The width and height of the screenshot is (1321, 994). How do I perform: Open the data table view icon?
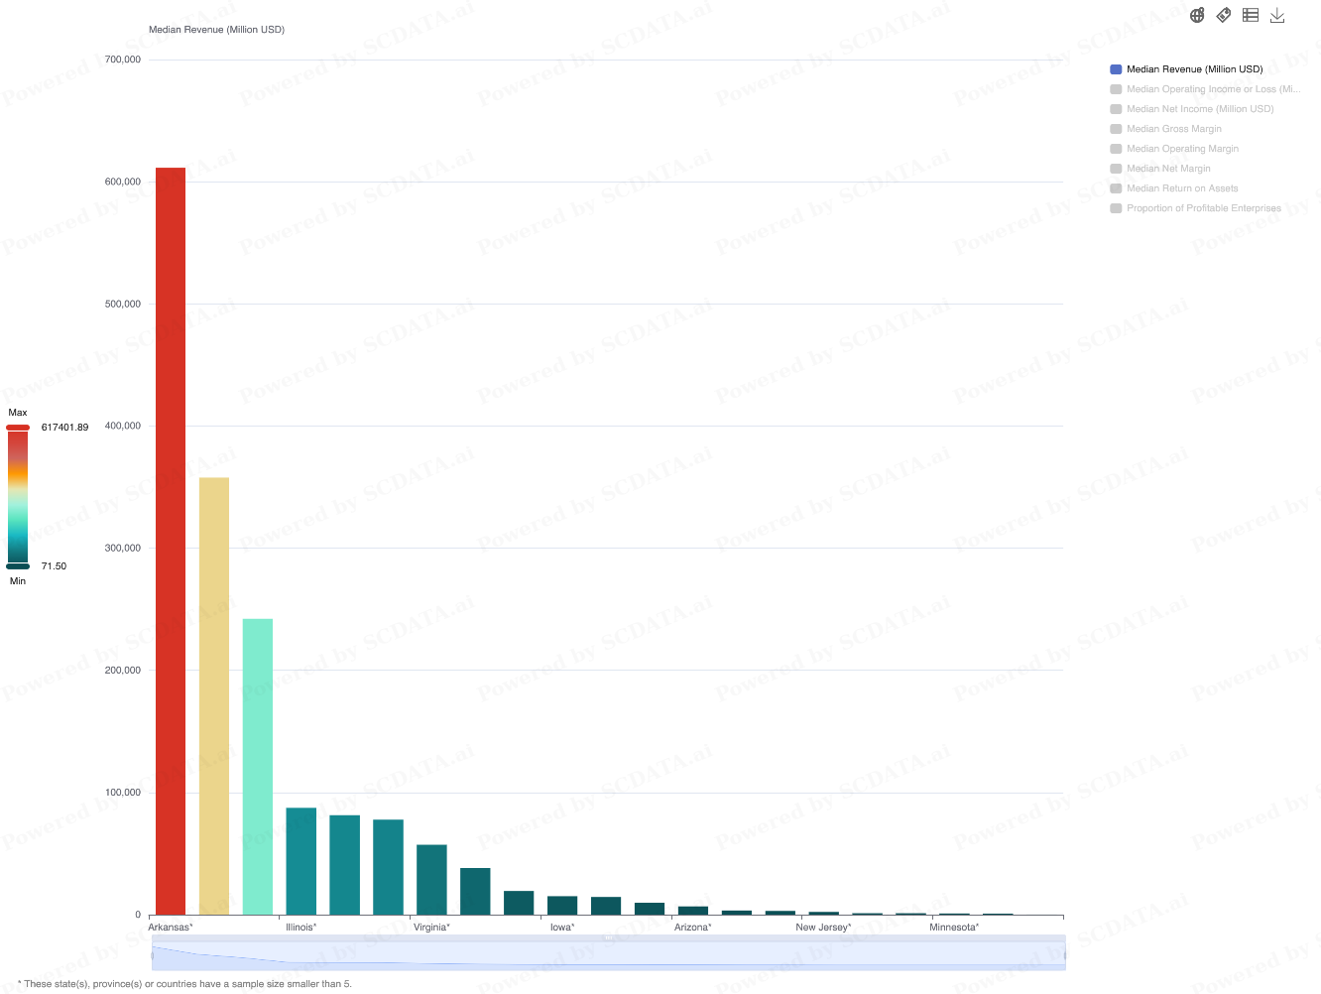click(x=1251, y=15)
